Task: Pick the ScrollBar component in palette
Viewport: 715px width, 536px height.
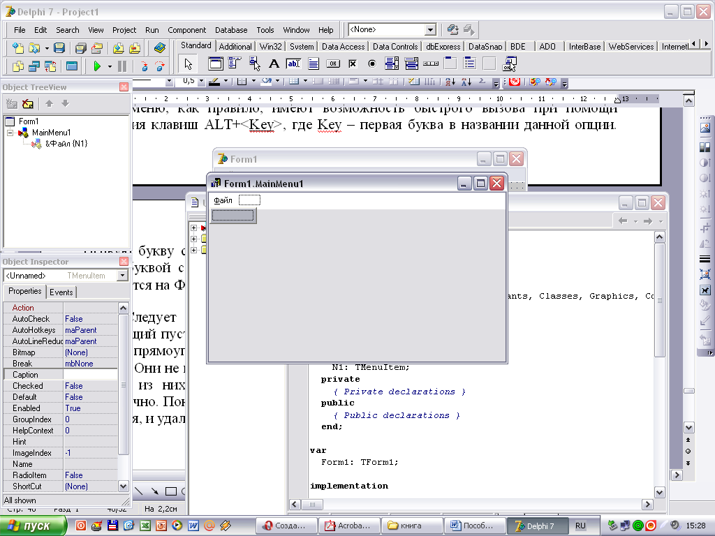Action: point(431,64)
